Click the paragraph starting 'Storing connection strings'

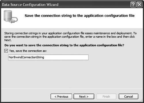(70, 37)
